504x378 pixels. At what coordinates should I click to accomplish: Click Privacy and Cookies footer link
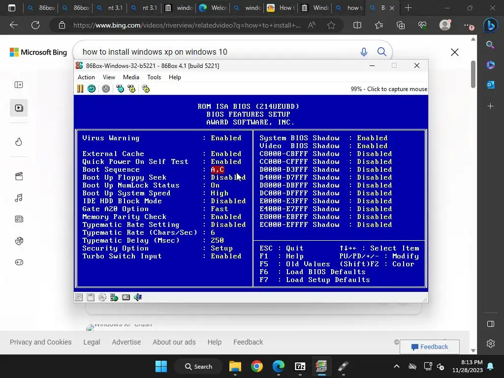(x=40, y=342)
